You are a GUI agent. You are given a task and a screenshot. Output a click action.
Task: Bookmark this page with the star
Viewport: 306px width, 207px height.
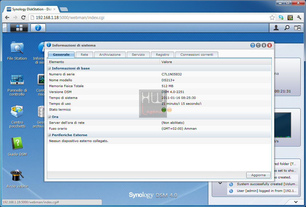click(272, 18)
